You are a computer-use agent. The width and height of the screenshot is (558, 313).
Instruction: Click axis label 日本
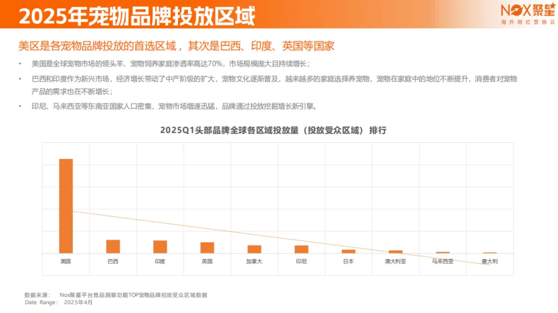tap(348, 262)
